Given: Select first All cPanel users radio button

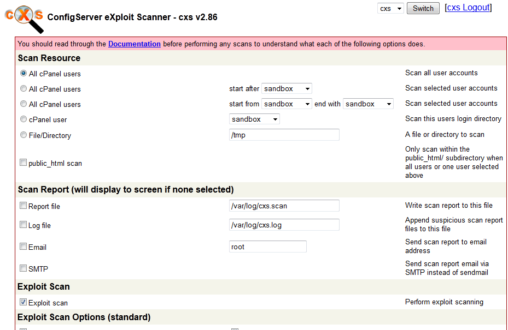Looking at the screenshot, I should pyautogui.click(x=24, y=74).
